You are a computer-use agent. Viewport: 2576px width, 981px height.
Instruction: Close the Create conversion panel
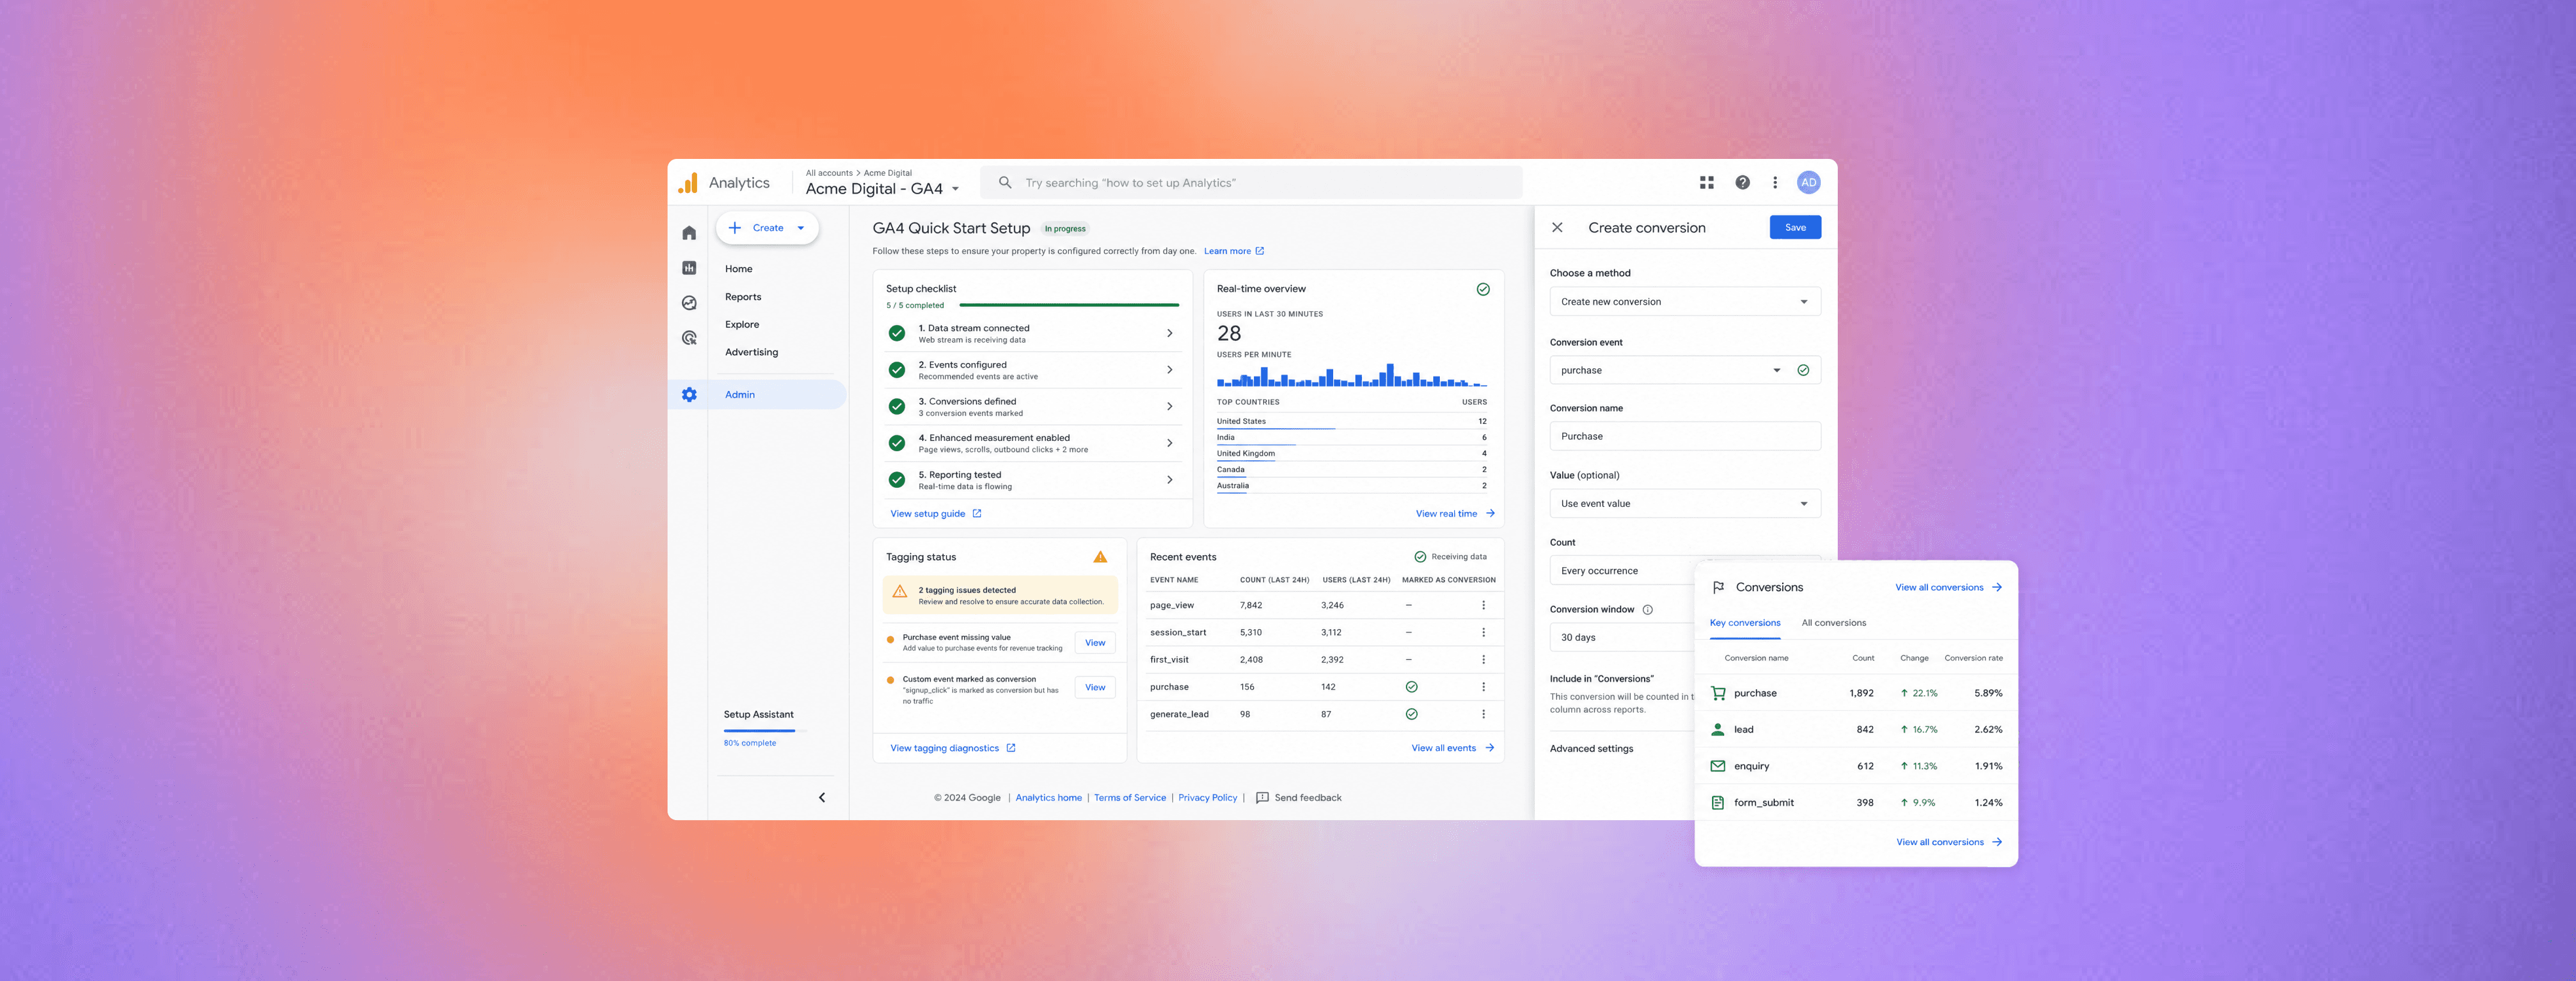pyautogui.click(x=1557, y=228)
